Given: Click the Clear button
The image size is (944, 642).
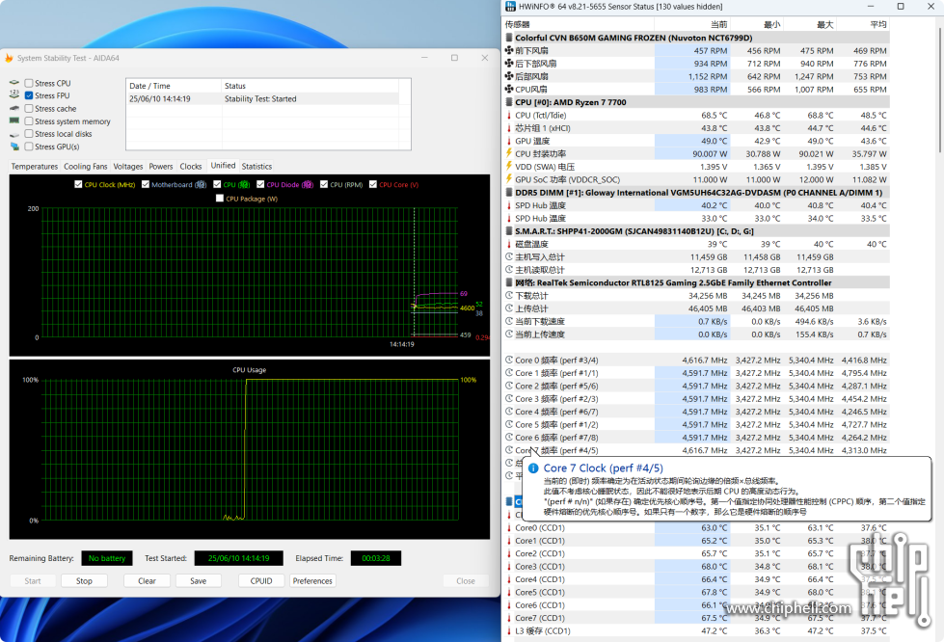Looking at the screenshot, I should coord(147,580).
